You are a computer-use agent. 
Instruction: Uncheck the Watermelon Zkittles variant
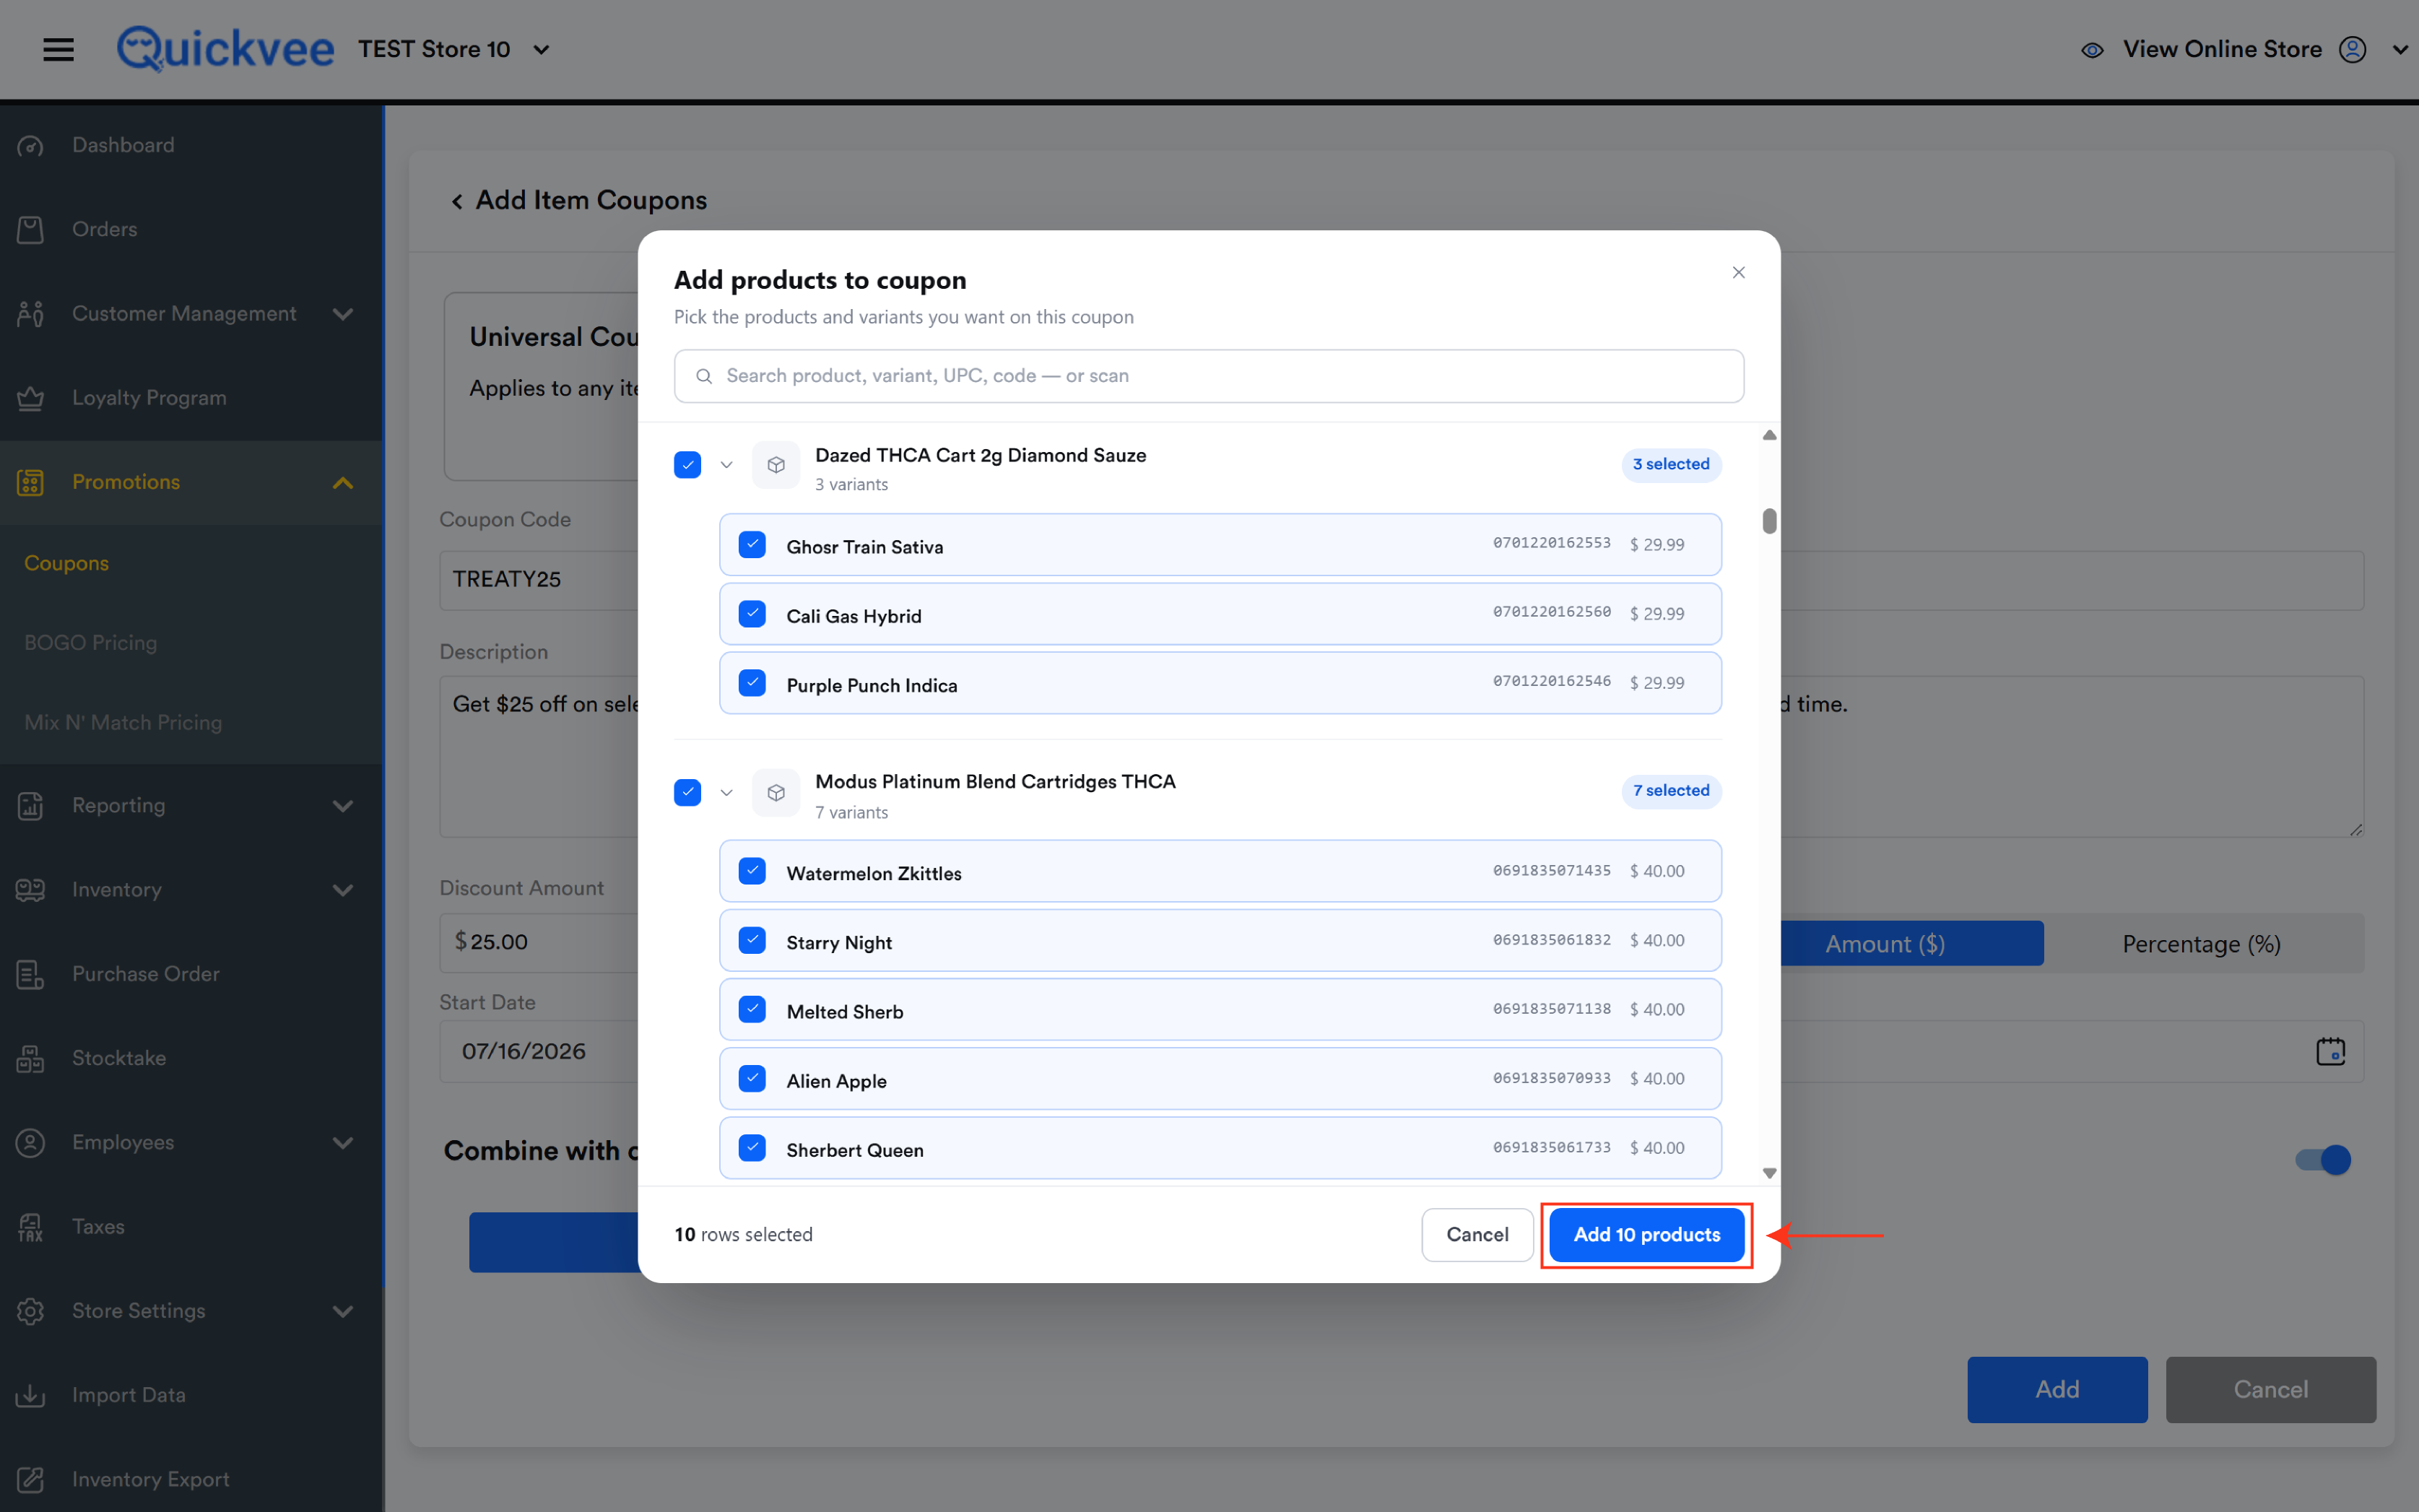752,871
